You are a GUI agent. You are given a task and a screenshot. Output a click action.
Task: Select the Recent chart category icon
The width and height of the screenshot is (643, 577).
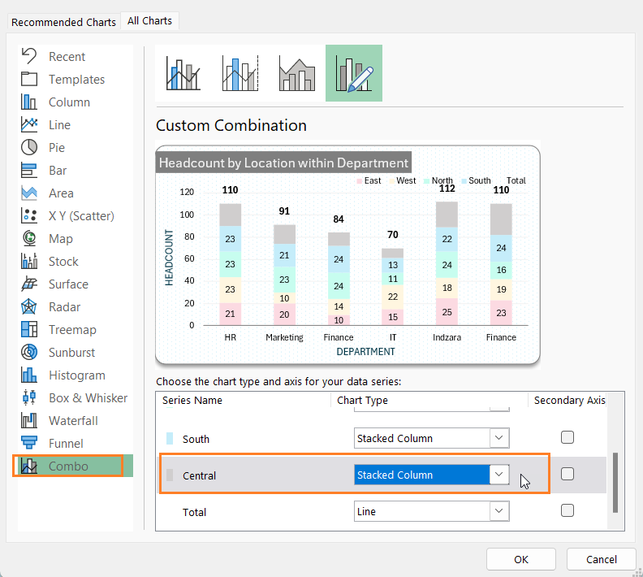point(29,56)
